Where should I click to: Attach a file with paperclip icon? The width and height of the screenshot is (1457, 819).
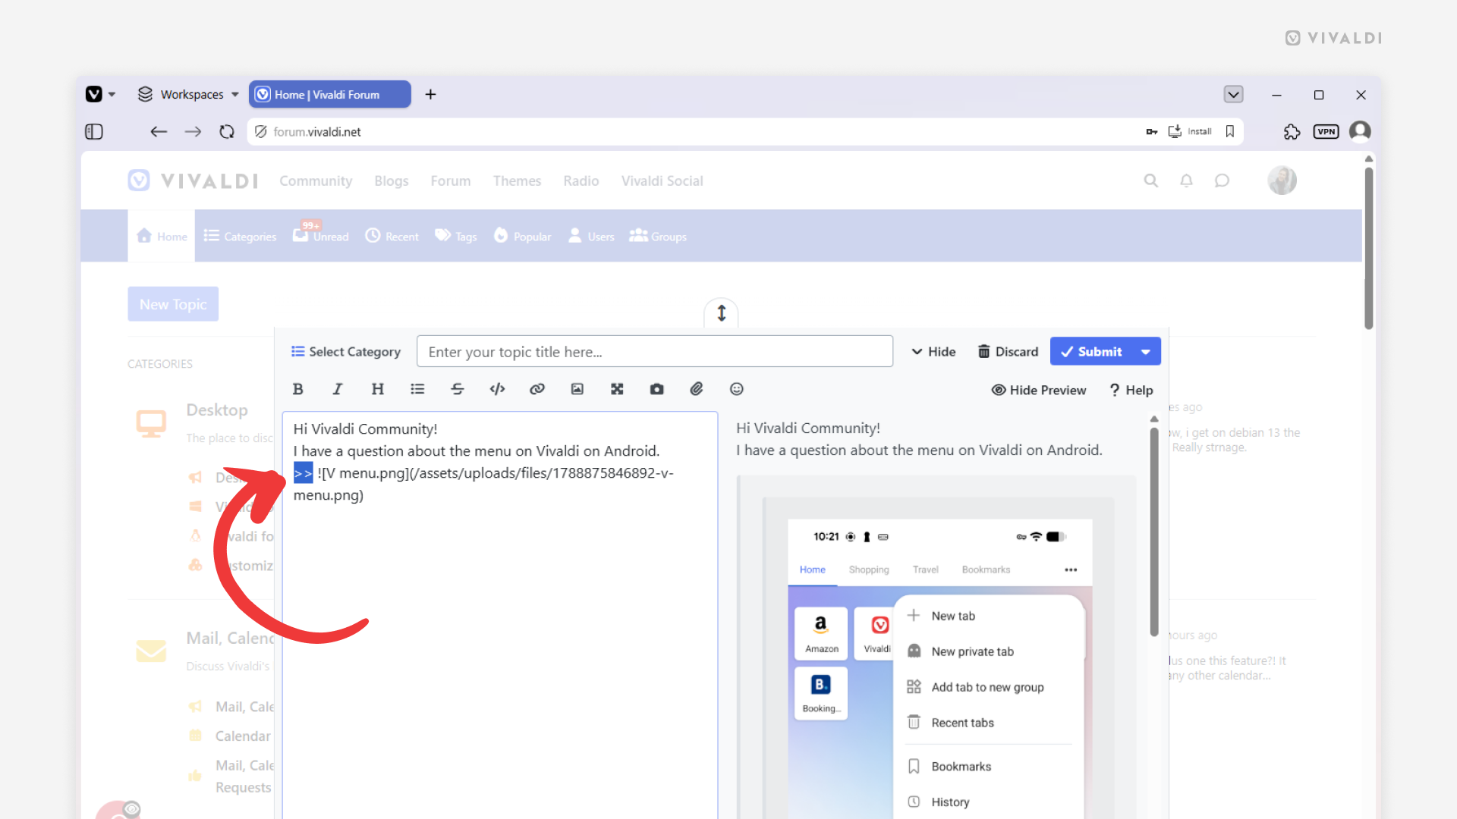697,389
